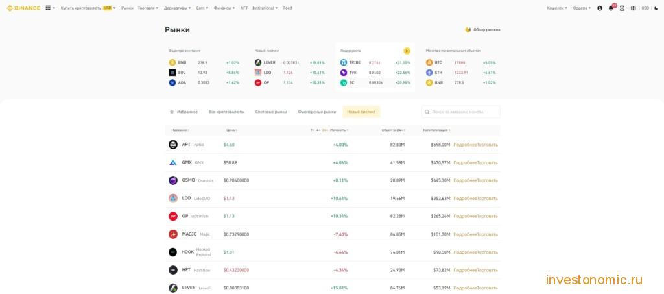Viewport: 664px width, 294px height.
Task: Click Подробнее in the APT row
Action: 465,145
